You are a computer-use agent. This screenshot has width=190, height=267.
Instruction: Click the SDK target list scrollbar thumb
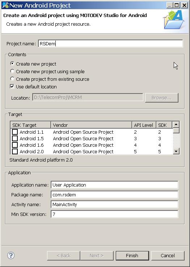(176, 131)
